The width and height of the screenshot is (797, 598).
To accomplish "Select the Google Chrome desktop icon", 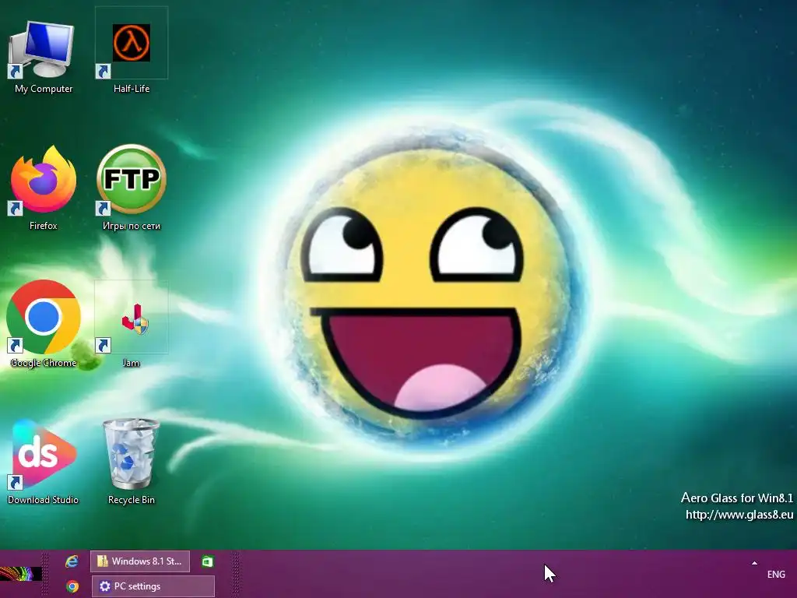I will (44, 323).
